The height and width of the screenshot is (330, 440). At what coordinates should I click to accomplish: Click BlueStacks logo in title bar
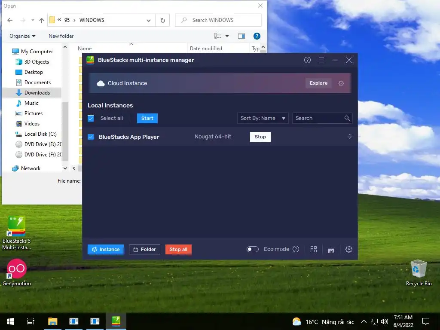pos(90,60)
